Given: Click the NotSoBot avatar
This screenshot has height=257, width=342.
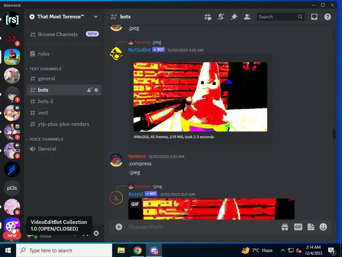Looking at the screenshot, I should click(116, 54).
